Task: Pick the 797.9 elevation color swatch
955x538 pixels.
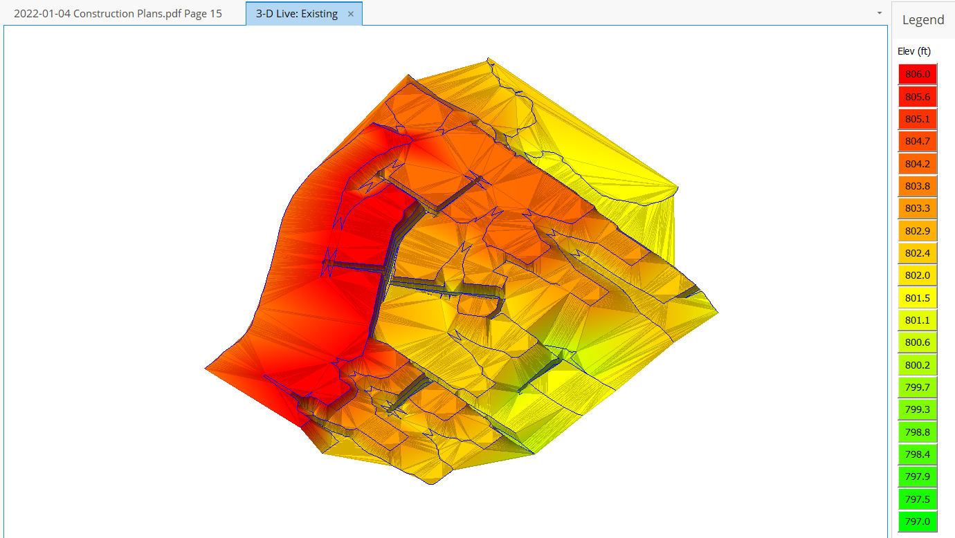Action: [x=917, y=476]
